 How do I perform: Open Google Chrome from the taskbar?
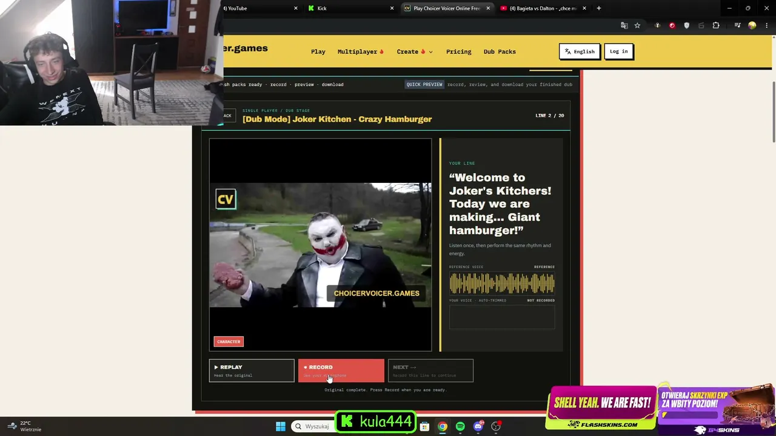click(x=443, y=426)
